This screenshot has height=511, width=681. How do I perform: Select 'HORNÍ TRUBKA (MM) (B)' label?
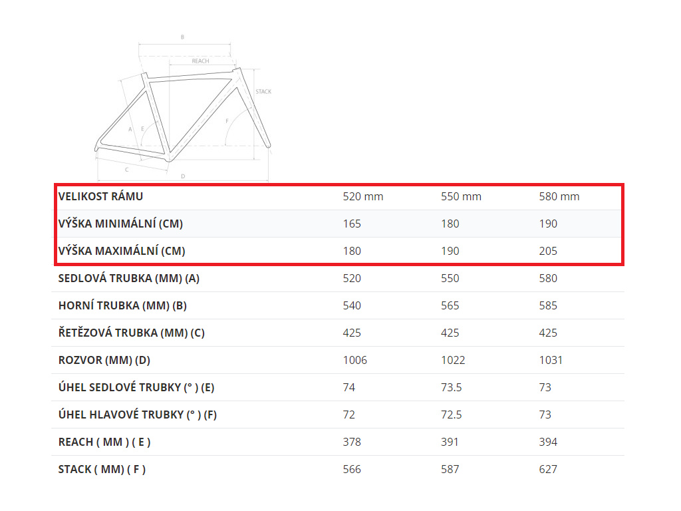122,306
